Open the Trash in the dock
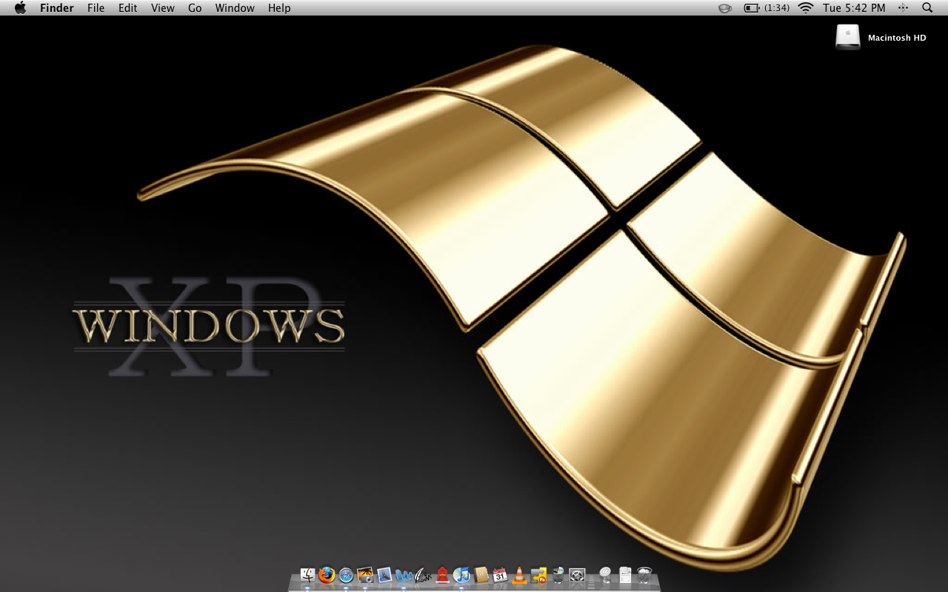The height and width of the screenshot is (592, 948). (644, 575)
